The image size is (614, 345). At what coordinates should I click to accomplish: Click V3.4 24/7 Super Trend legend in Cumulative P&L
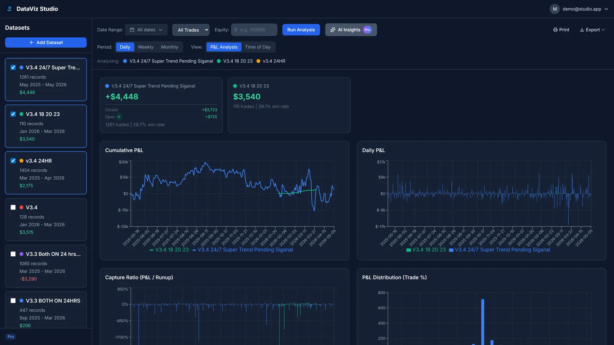point(243,250)
